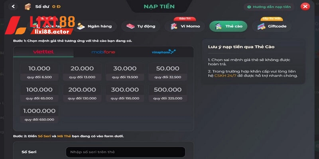Select the Vinaphone carrier tab
Viewport: 319px width, 159px height.
pos(163,52)
